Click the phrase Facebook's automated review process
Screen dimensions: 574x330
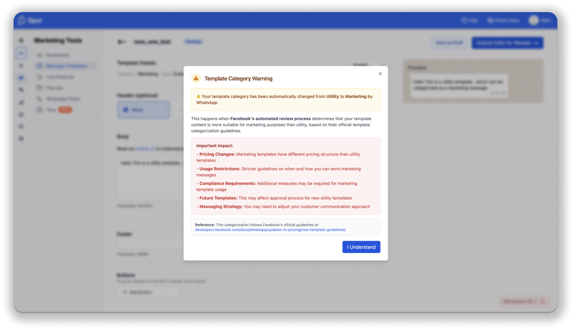click(270, 118)
